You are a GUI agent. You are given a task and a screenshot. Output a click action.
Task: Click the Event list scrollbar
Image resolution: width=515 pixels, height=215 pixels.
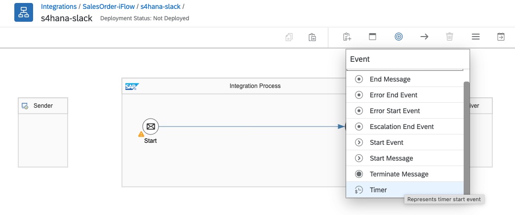pyautogui.click(x=467, y=138)
